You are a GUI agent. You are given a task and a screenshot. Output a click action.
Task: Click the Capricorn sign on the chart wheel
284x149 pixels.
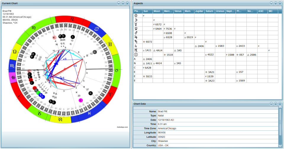point(39,113)
